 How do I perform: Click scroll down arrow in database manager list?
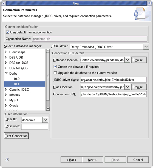pyautogui.click(x=48, y=109)
